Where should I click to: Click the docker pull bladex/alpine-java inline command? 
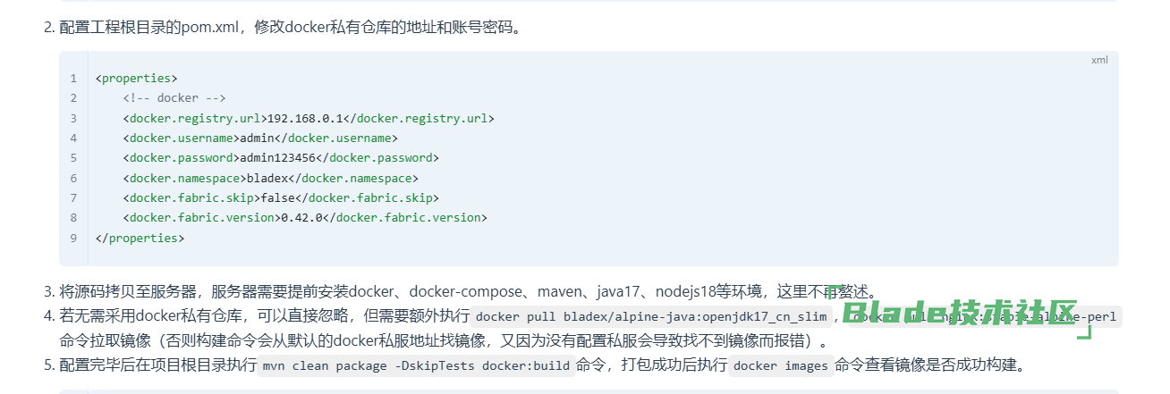click(653, 316)
